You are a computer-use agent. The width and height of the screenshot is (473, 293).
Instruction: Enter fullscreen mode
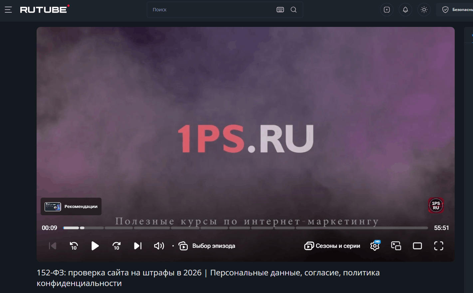click(439, 246)
